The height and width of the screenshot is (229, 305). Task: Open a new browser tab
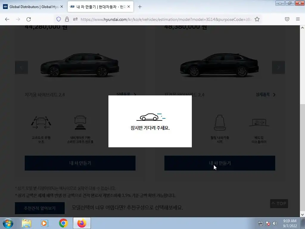[x=140, y=7]
